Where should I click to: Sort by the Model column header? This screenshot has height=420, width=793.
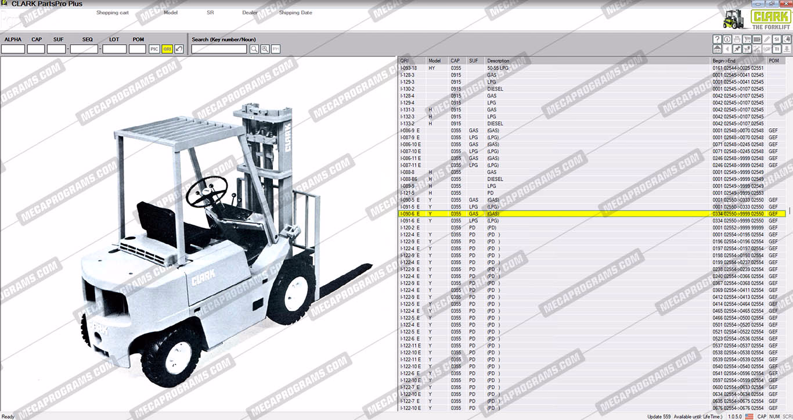pyautogui.click(x=438, y=61)
